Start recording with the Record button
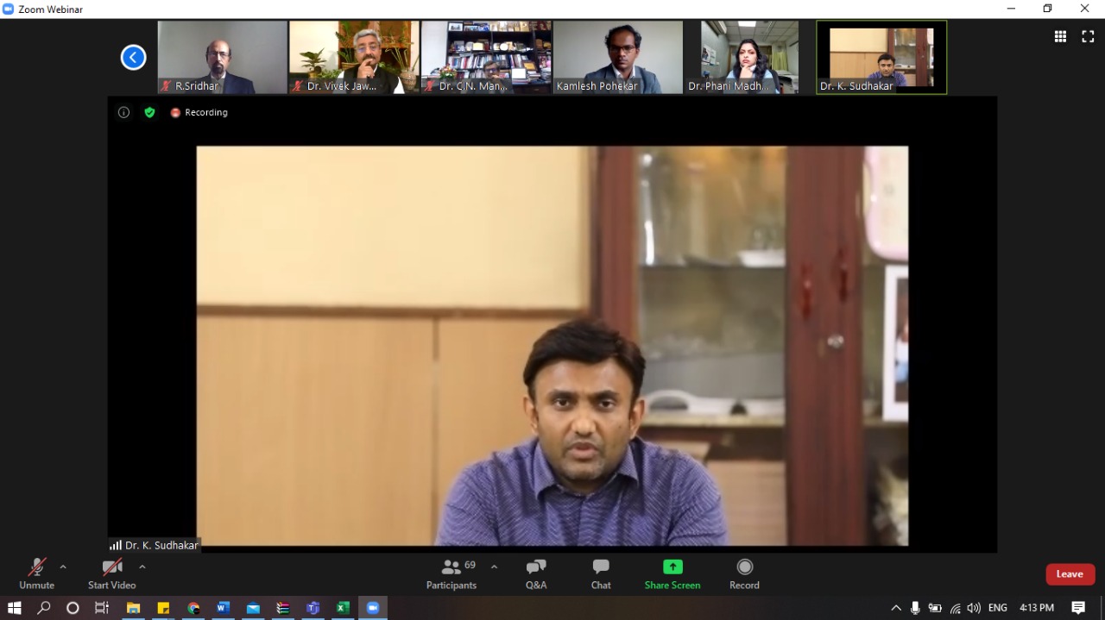 tap(744, 573)
